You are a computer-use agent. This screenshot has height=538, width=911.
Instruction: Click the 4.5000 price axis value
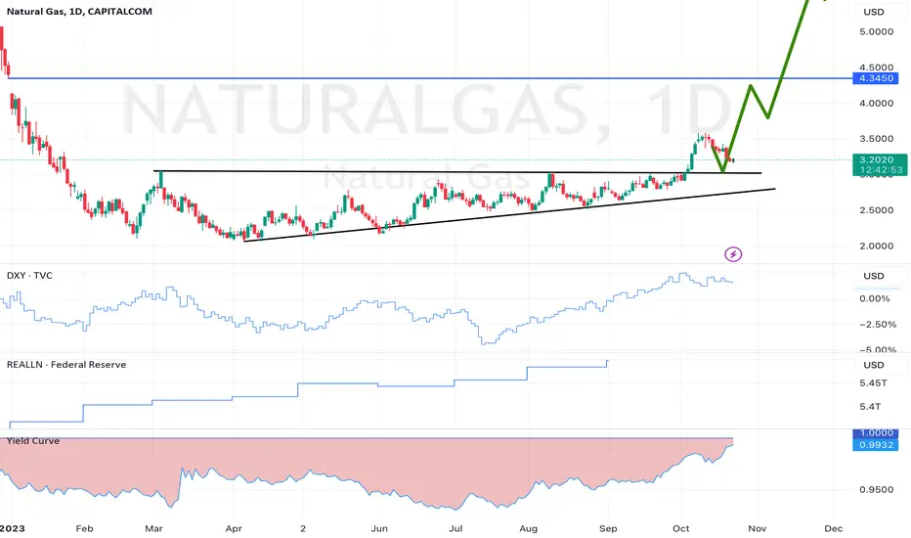[x=876, y=67]
